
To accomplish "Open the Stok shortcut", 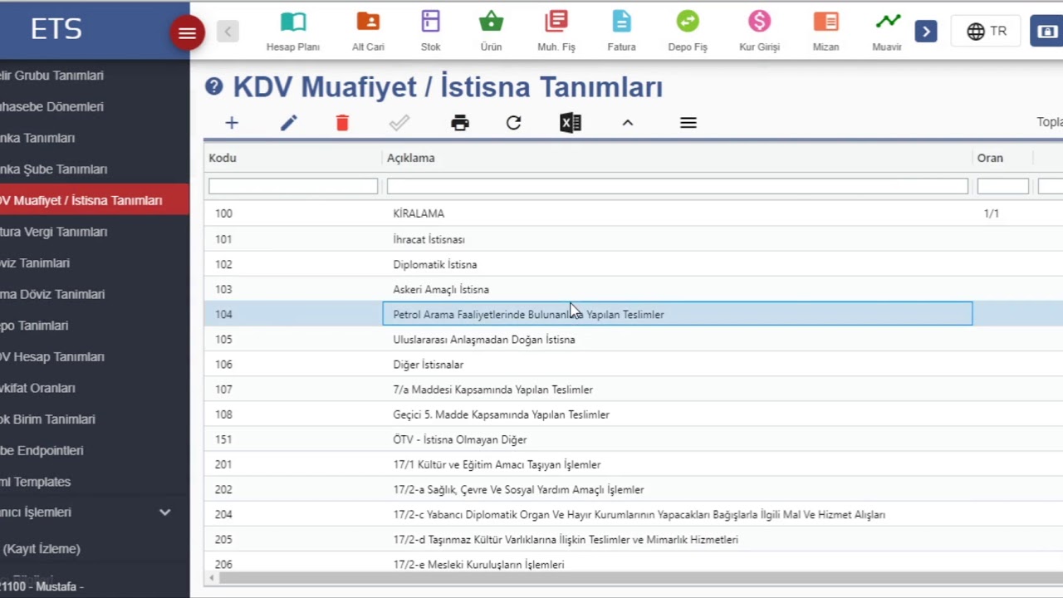I will pos(430,32).
